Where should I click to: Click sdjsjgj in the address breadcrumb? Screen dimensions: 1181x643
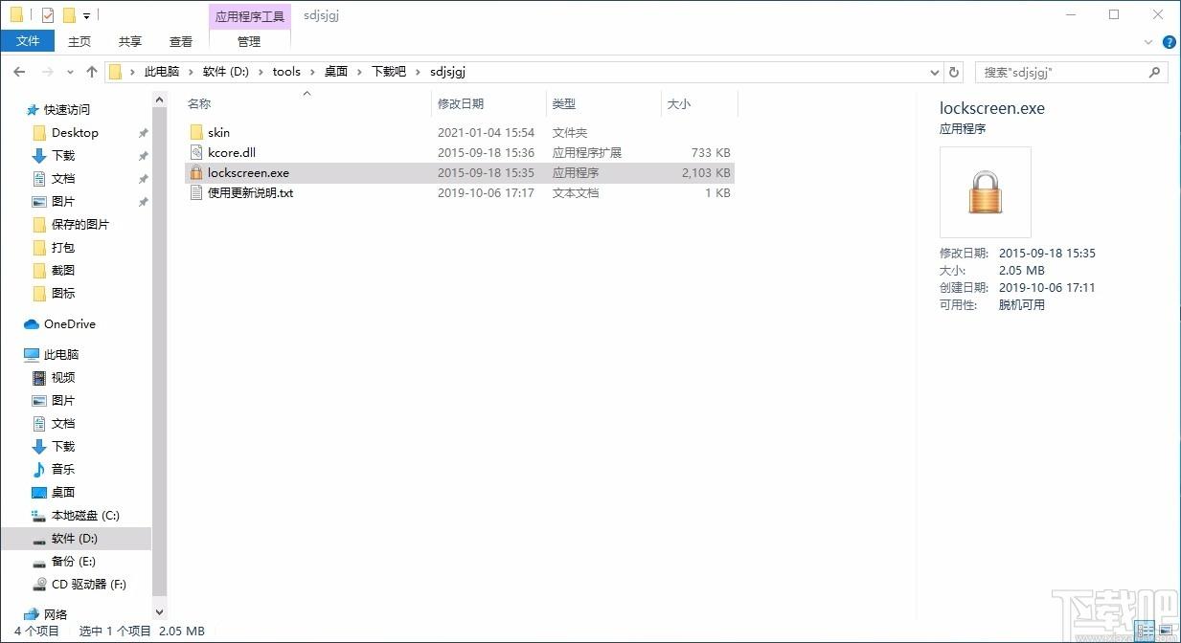448,72
